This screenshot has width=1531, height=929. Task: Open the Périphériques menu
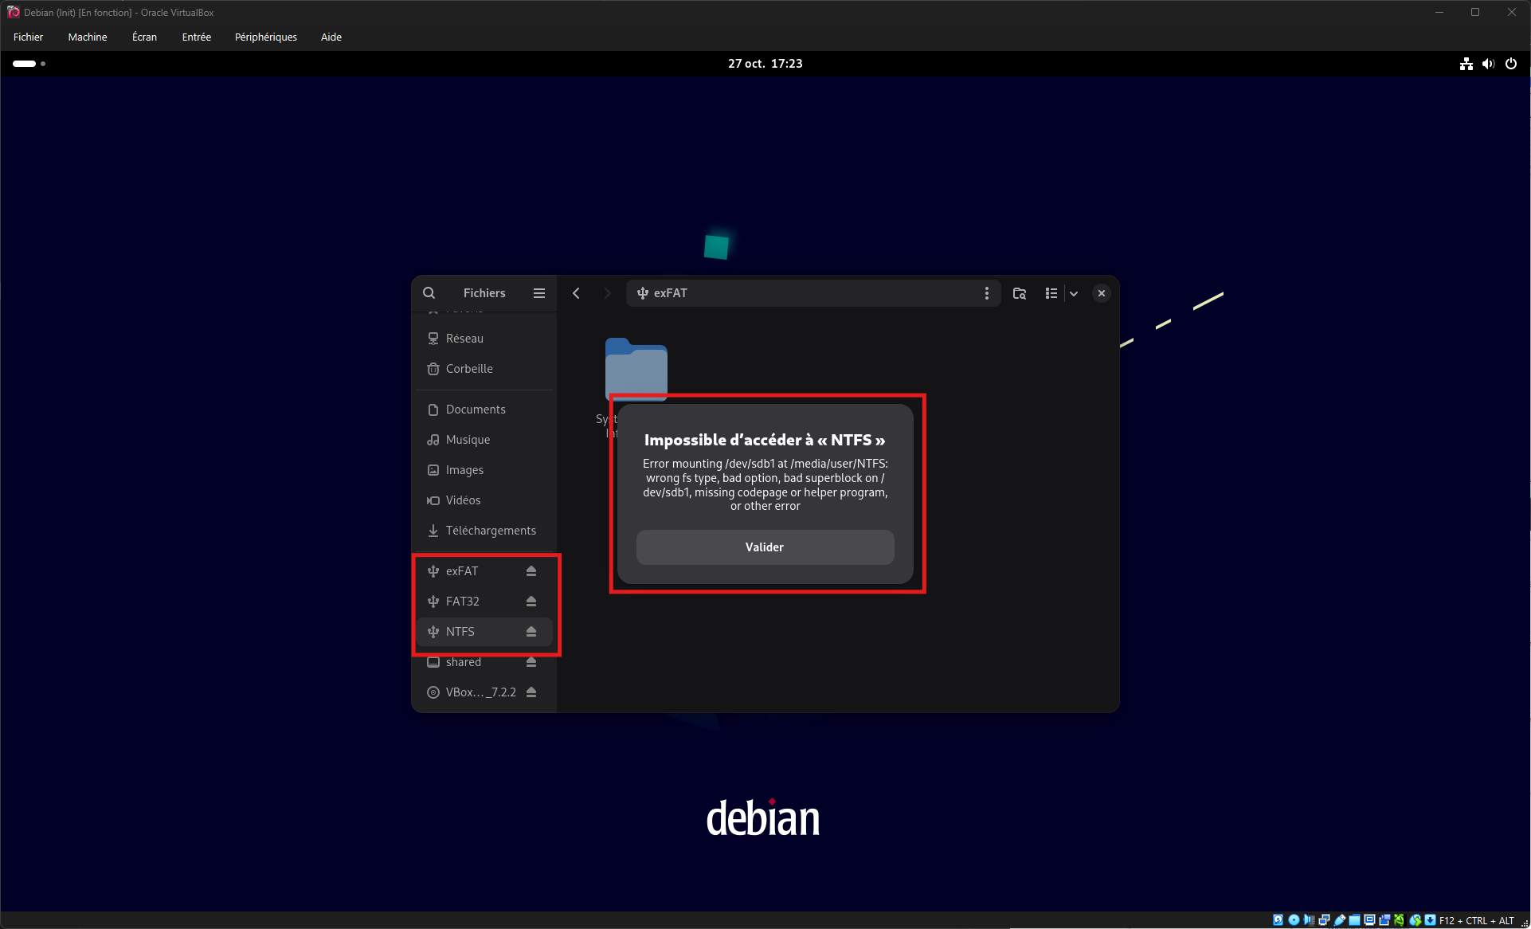[265, 37]
